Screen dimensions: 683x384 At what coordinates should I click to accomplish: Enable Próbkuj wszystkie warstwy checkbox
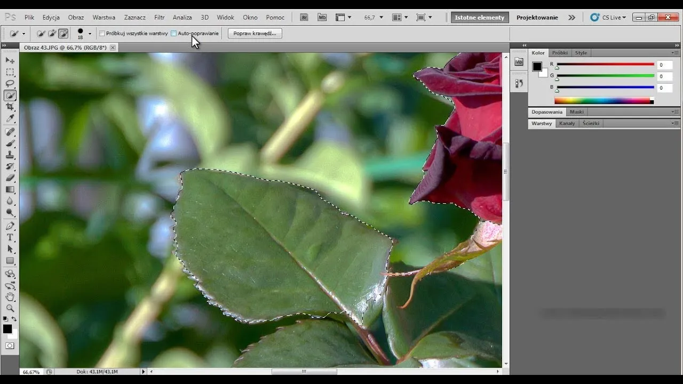point(102,34)
